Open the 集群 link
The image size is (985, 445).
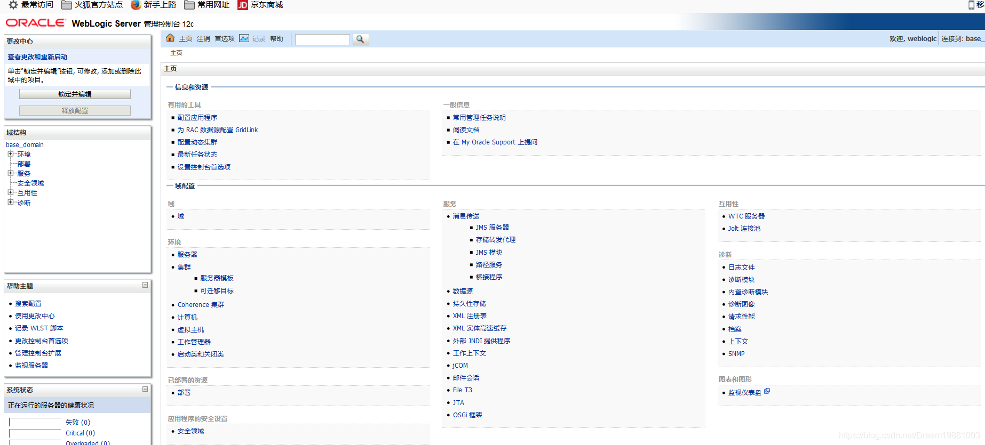[184, 267]
